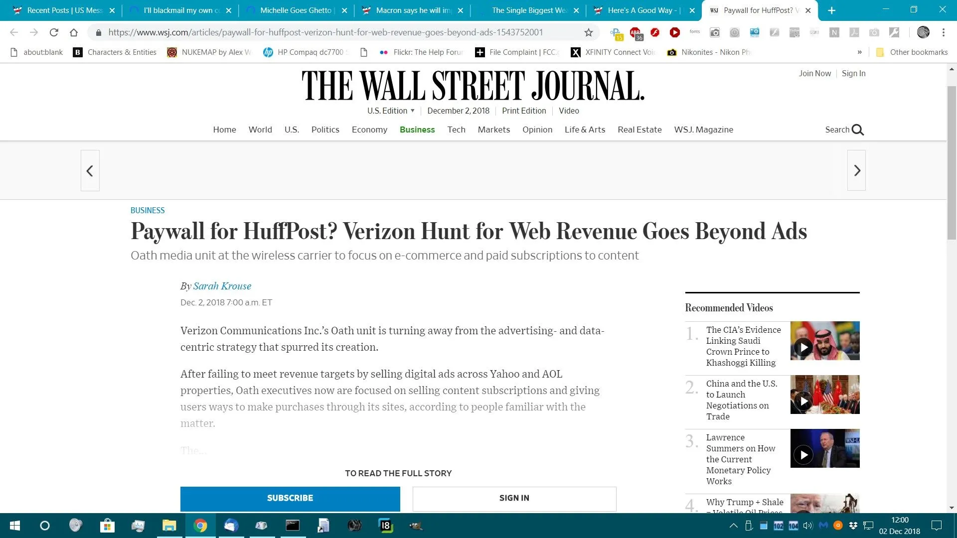Switch to Recent Posts US Message tab
957x538 pixels.
tap(64, 10)
